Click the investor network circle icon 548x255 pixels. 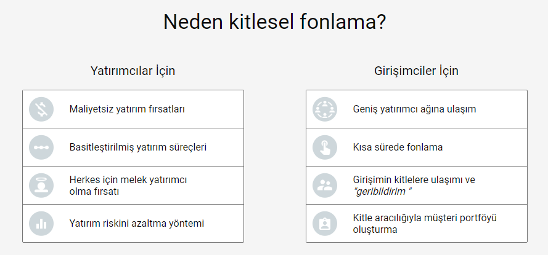(x=325, y=109)
